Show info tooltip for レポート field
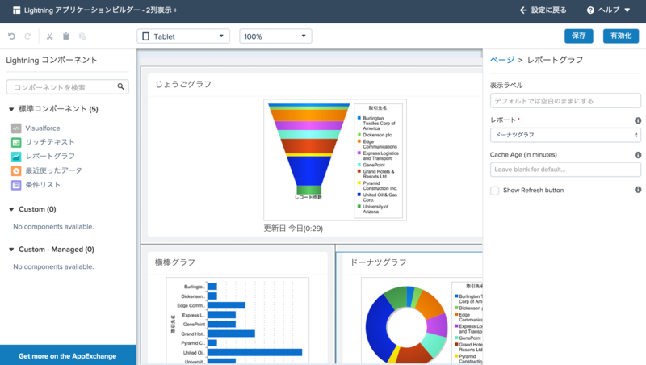The image size is (646, 365). 638,120
